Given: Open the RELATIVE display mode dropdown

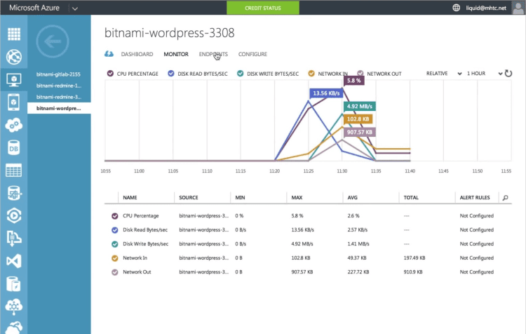Looking at the screenshot, I should tap(444, 73).
